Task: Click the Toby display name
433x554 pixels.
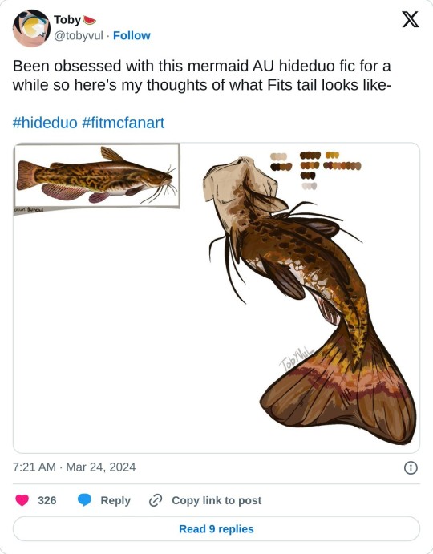Action: click(x=67, y=20)
